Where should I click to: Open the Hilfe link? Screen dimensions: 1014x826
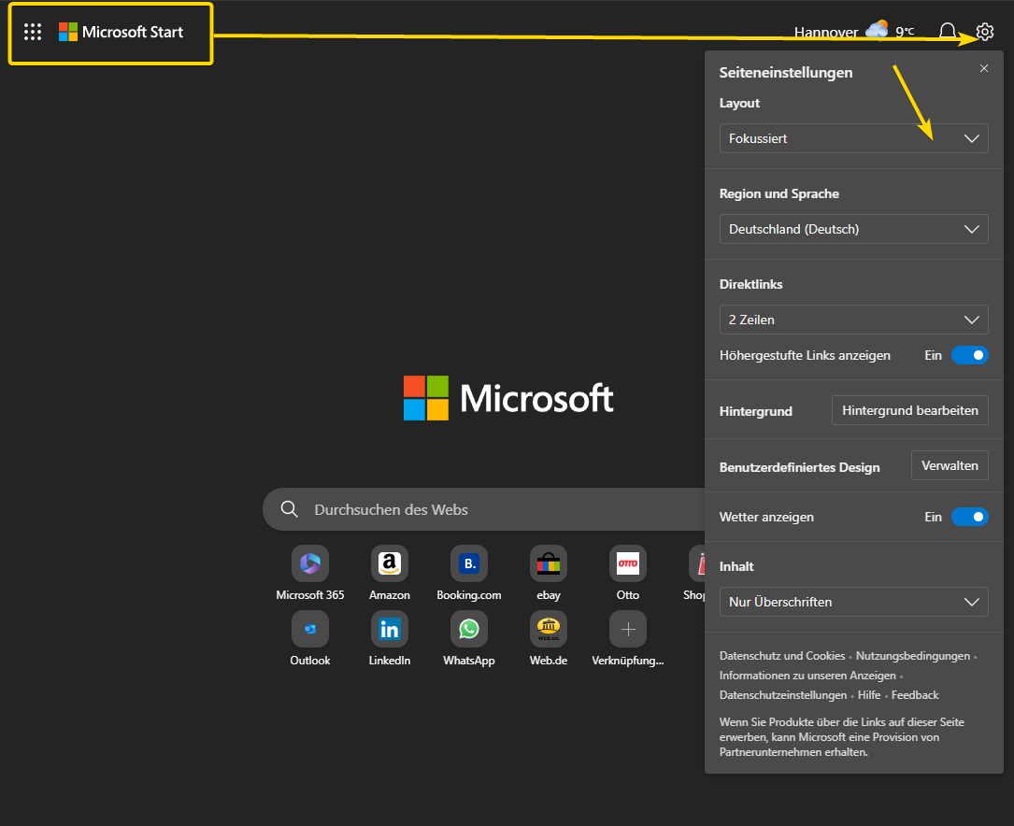(x=869, y=695)
